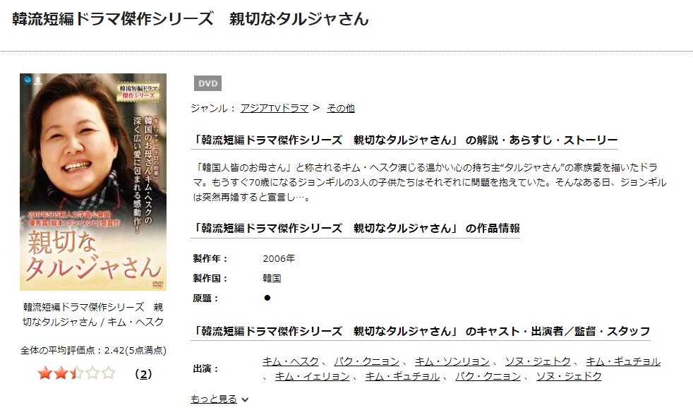The width and height of the screenshot is (693, 410).
Task: Click the 解説・あらすじ・ストーリー section heading
Action: [x=404, y=140]
